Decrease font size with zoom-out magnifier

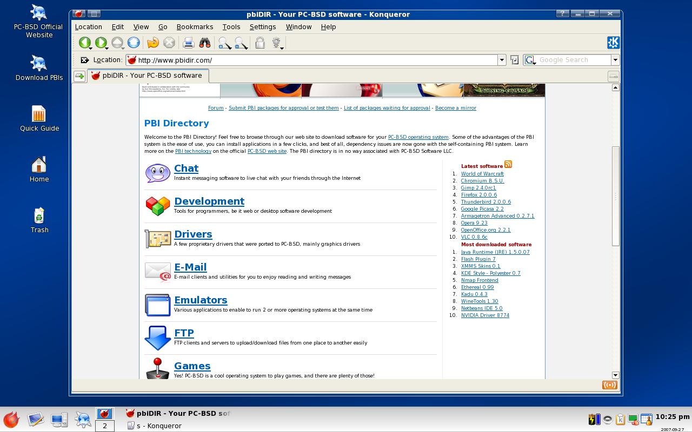click(x=241, y=43)
